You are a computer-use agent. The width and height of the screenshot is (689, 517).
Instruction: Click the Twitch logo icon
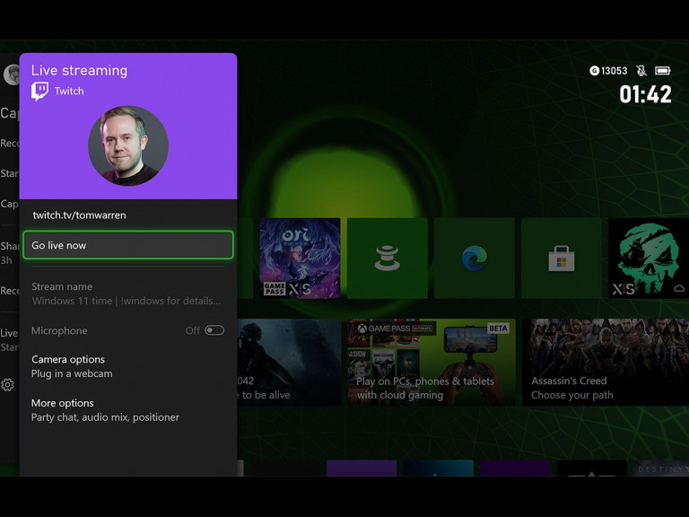[39, 91]
